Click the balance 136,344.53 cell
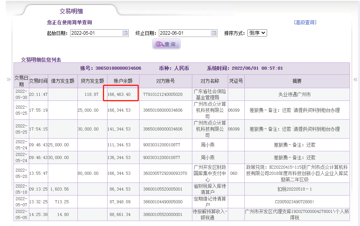 (123, 157)
